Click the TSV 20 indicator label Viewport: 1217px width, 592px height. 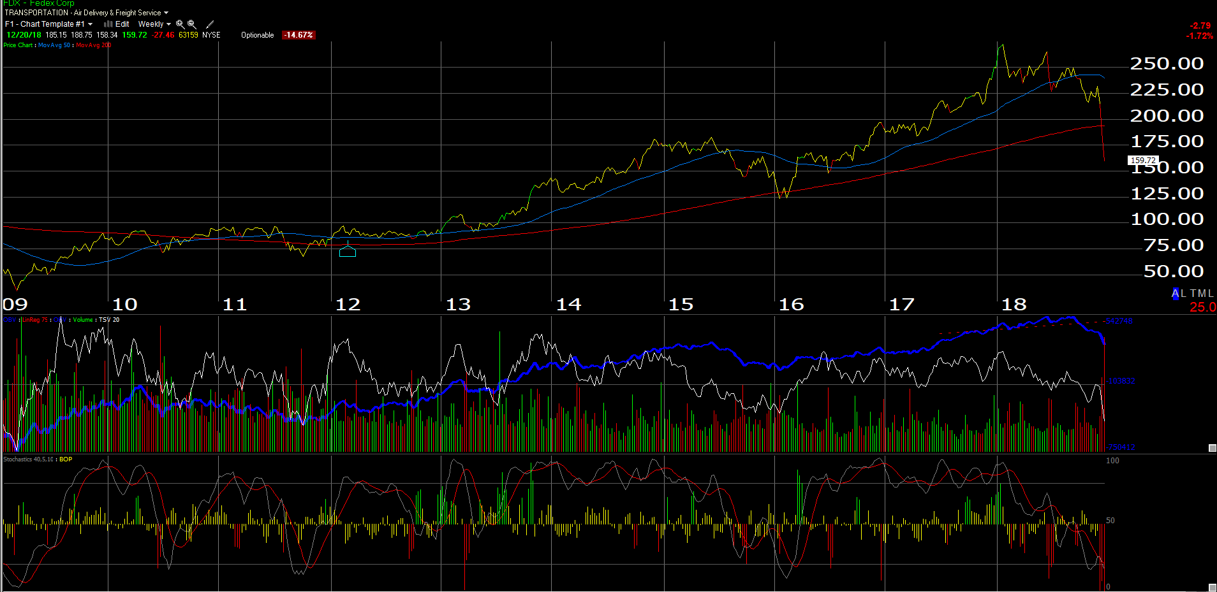coord(109,320)
